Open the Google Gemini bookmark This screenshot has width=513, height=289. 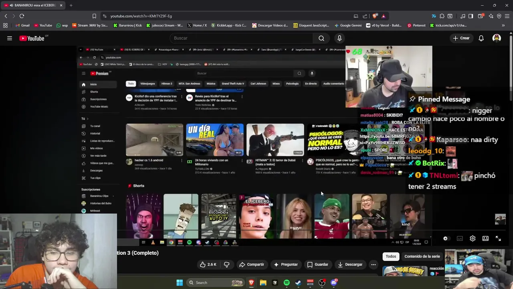[347, 25]
